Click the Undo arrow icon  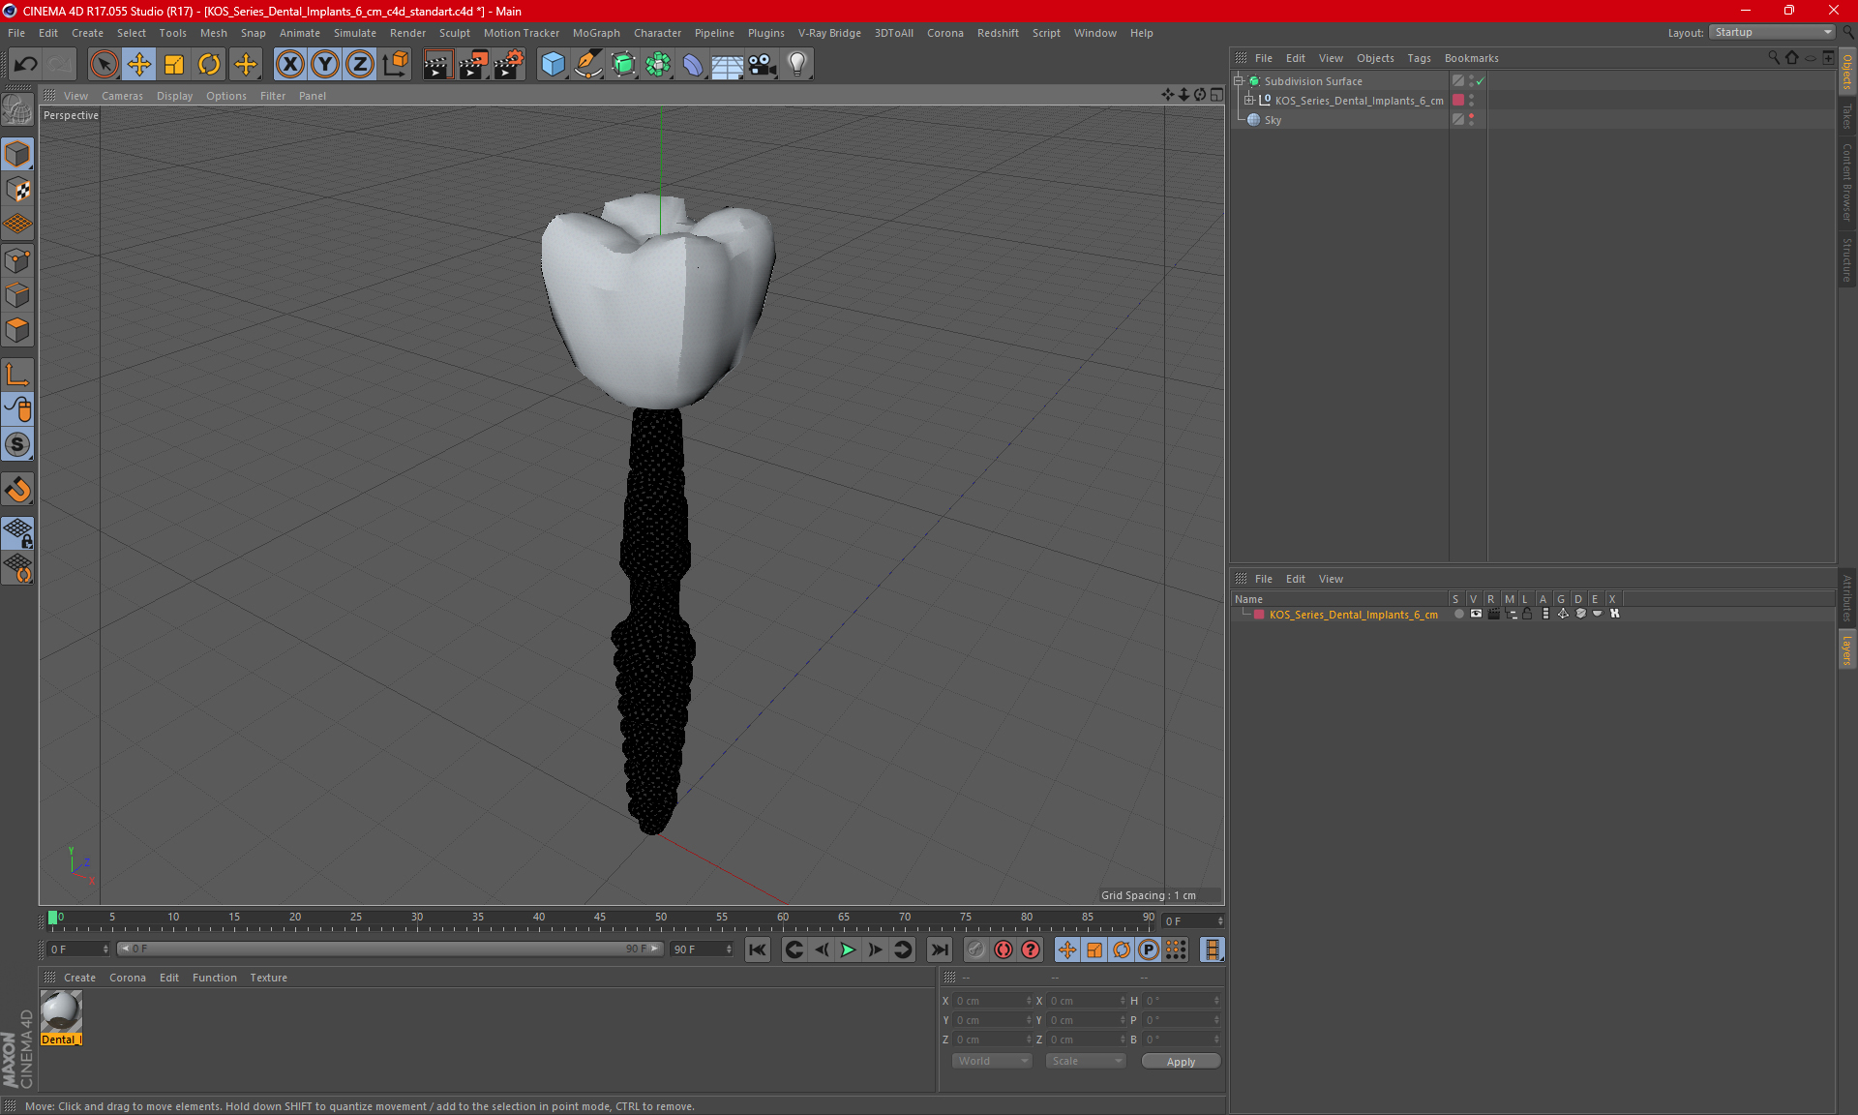click(x=26, y=65)
